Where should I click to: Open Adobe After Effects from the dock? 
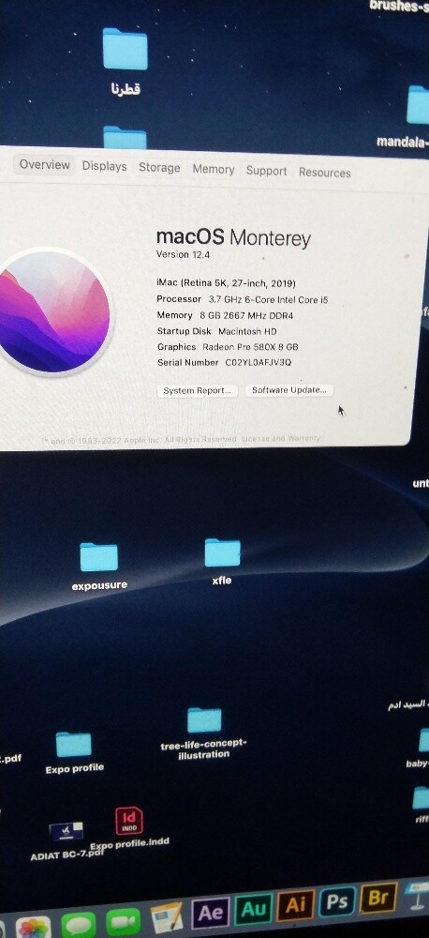[210, 912]
